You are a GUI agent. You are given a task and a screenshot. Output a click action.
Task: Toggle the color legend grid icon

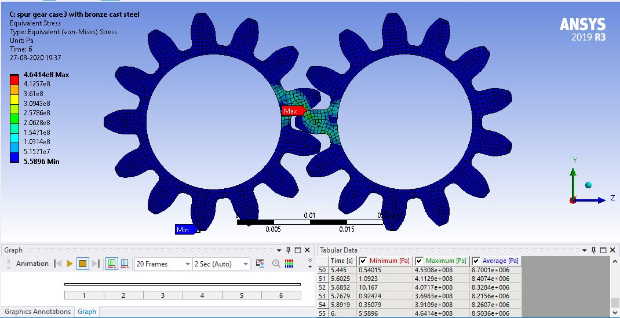coord(289,264)
